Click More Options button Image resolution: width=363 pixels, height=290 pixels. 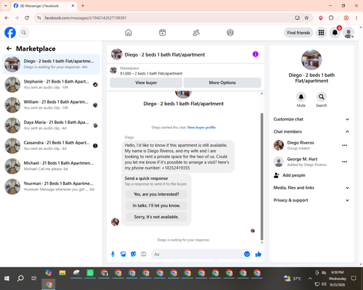pyautogui.click(x=222, y=83)
